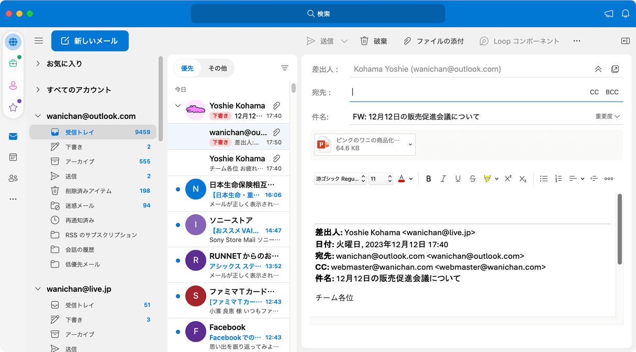Image resolution: width=636 pixels, height=352 pixels.
Task: Open アーカイブ folder with 555 items
Action: tap(93, 161)
